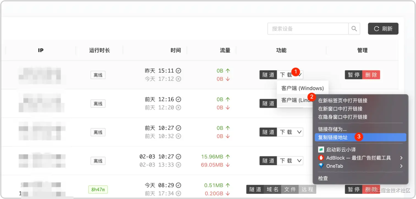
Task: Click 远程 button in the 8h47m row
Action: pos(307,189)
